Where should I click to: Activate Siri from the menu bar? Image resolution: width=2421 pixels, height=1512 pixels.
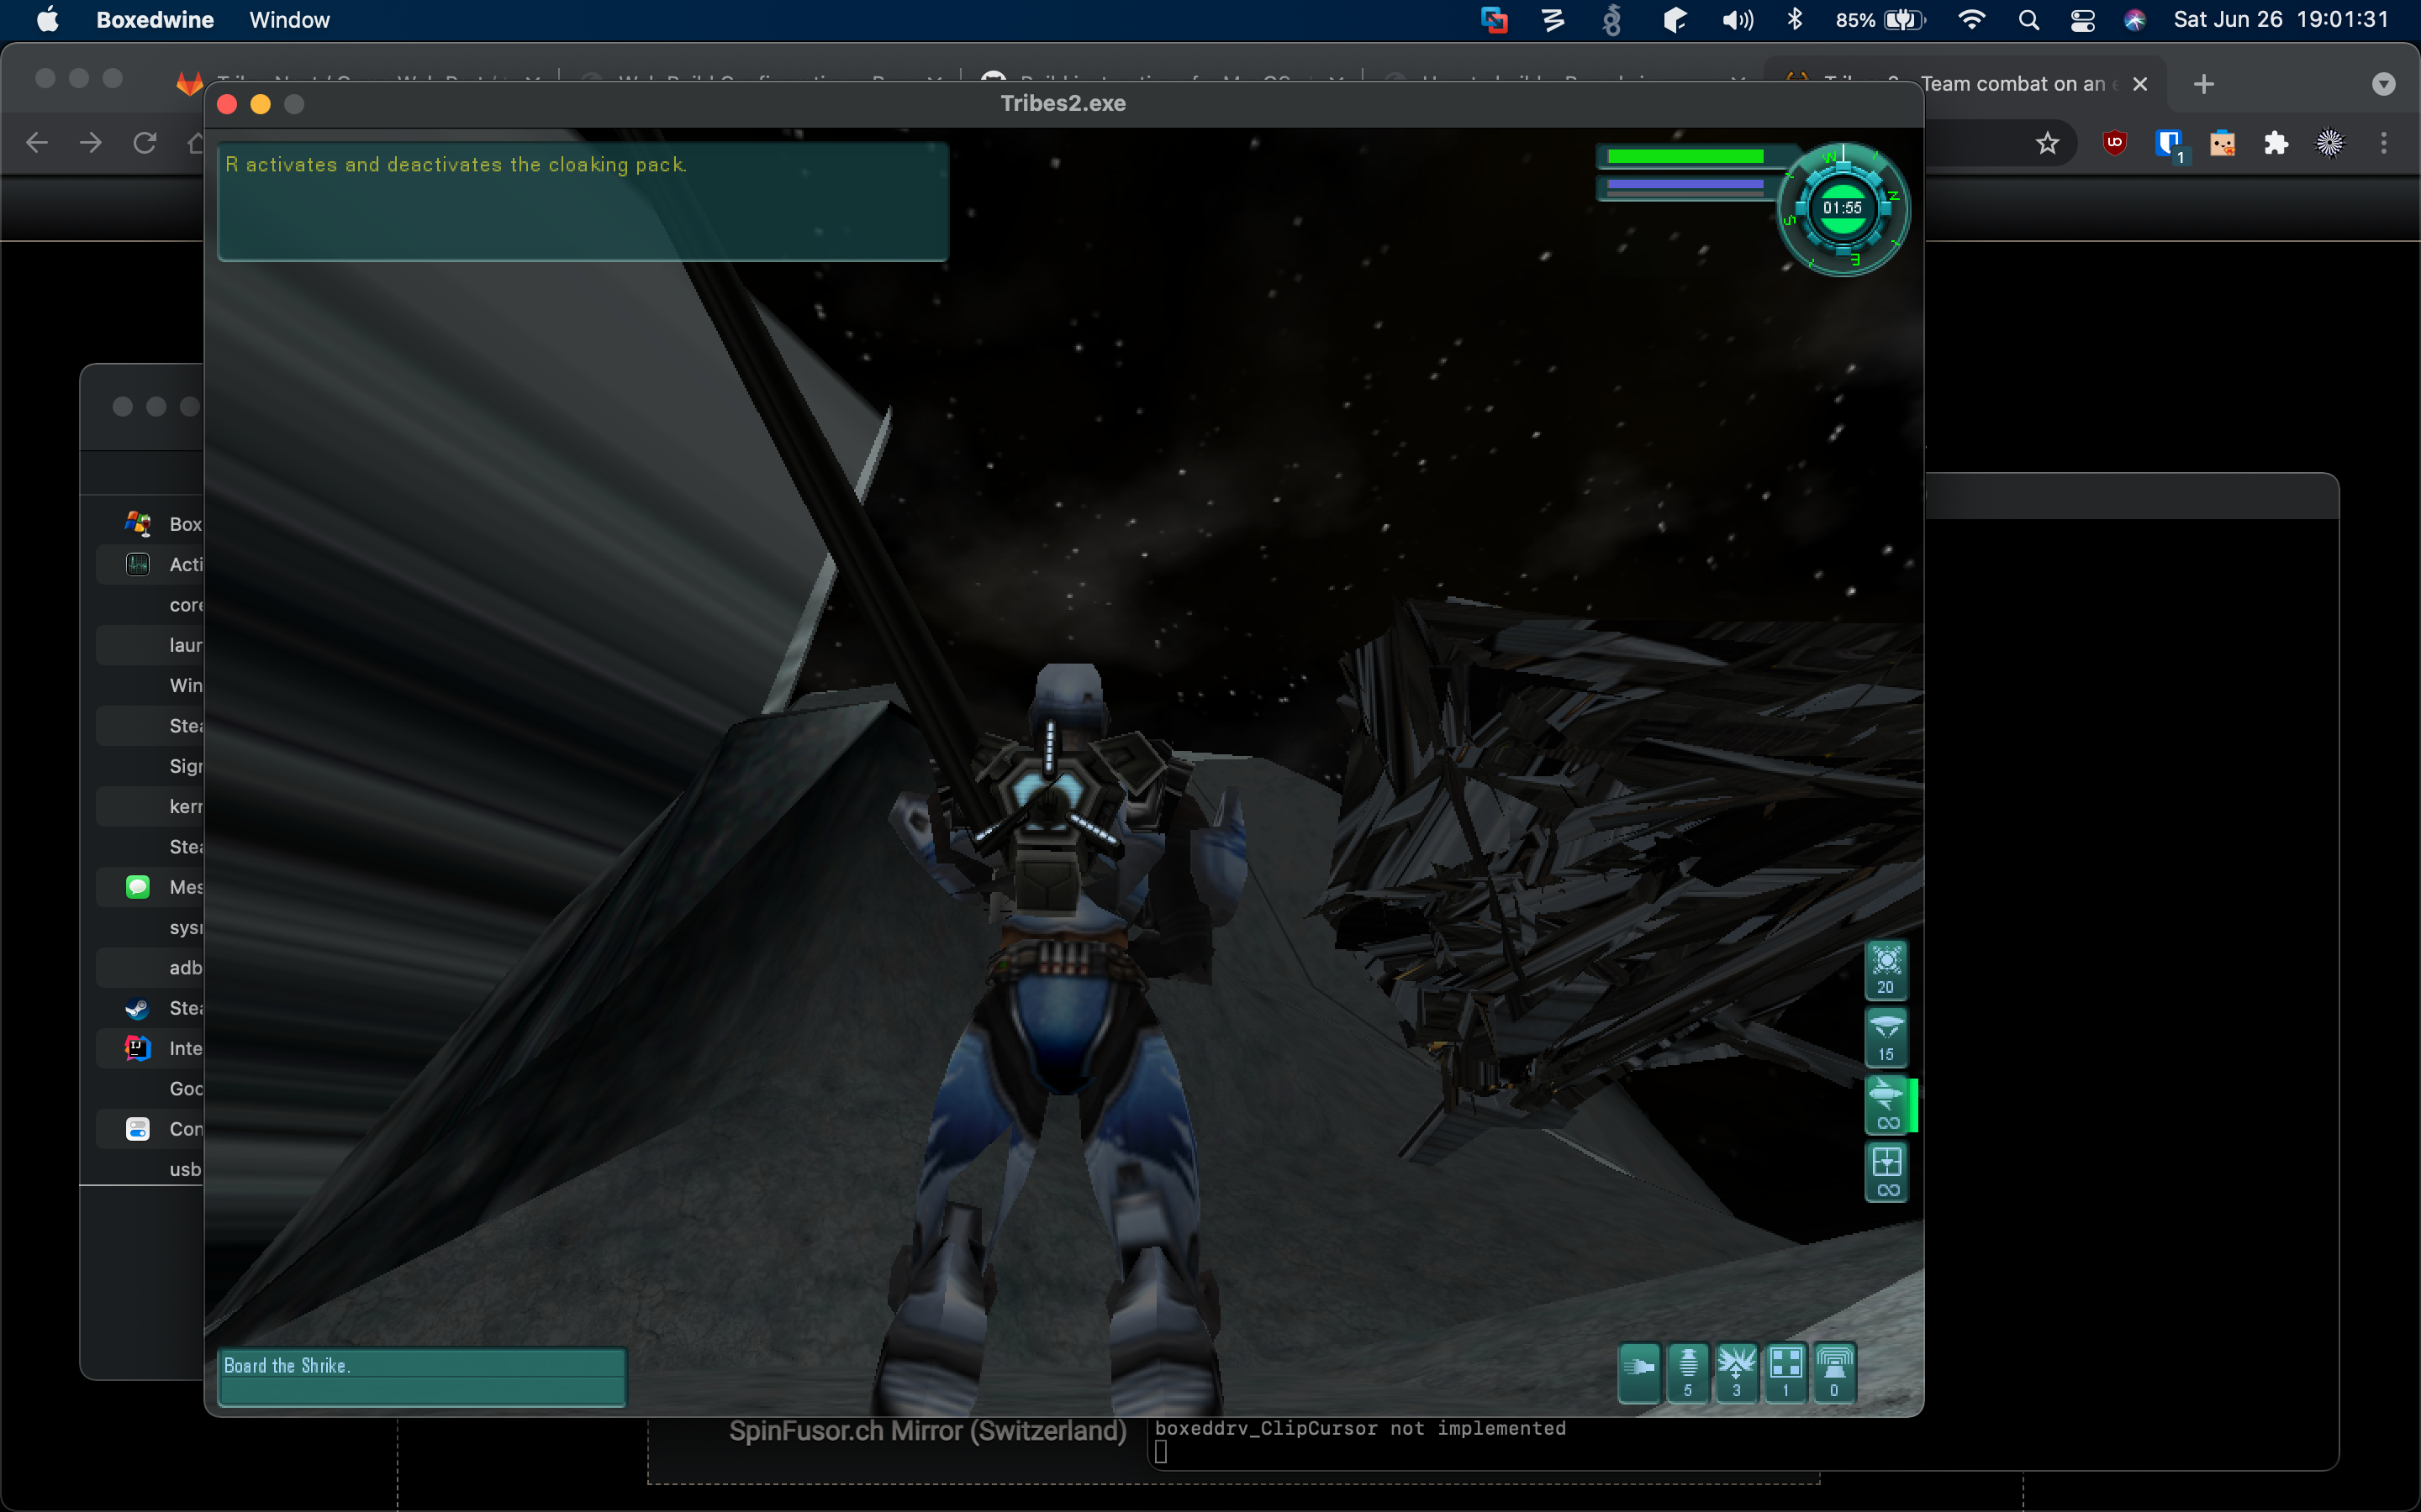point(2136,20)
